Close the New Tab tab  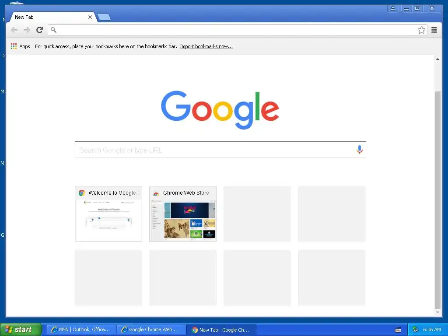(90, 17)
